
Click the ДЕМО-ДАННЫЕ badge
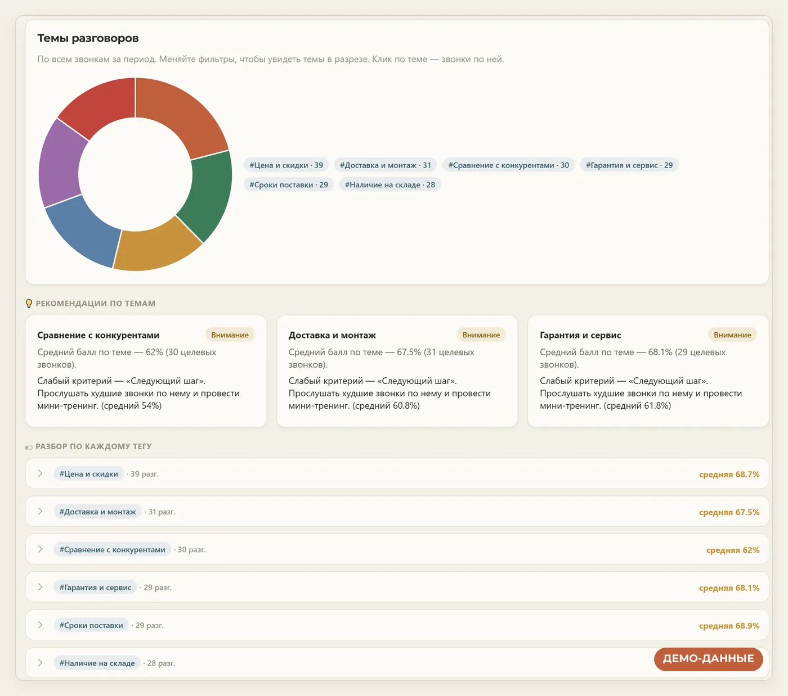tap(708, 659)
